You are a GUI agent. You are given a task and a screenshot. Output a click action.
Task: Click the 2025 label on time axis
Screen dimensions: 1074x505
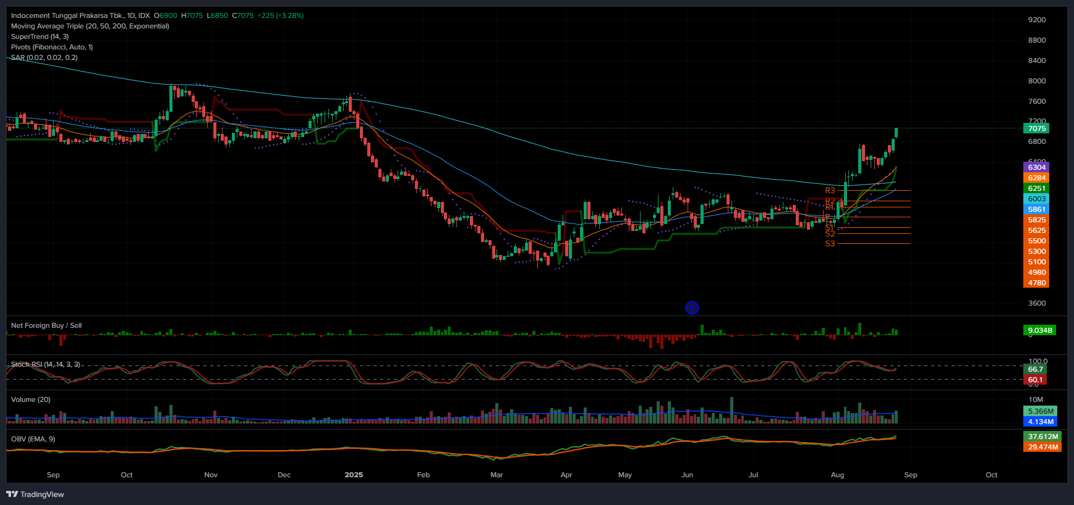pos(354,475)
